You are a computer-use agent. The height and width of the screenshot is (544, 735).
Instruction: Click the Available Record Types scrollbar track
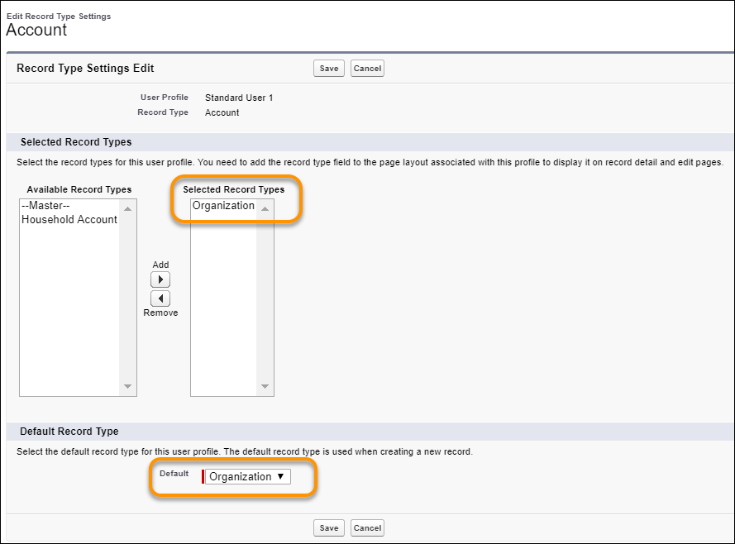127,298
